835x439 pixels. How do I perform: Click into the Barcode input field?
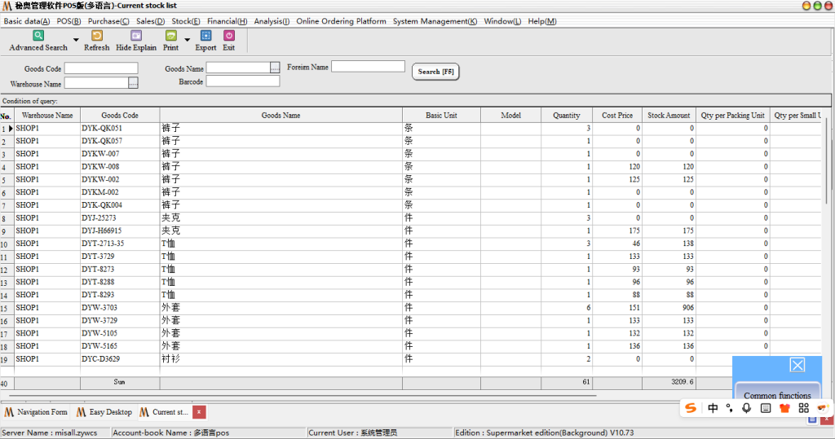tap(242, 81)
